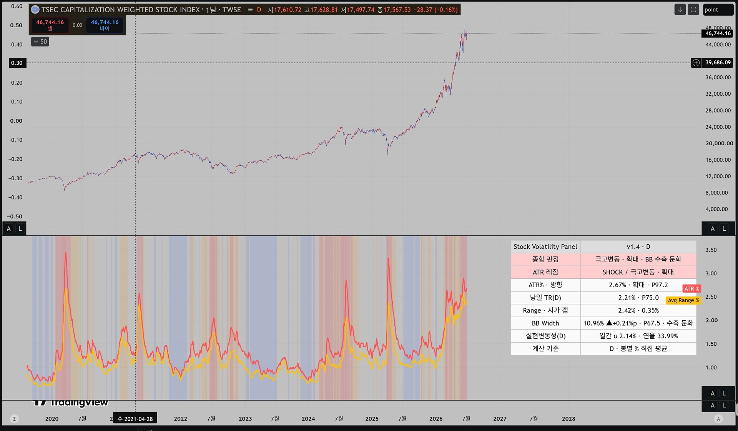Click the 46,744.16 last price label on axis
Screen dimensions: 738x431
(x=718, y=33)
